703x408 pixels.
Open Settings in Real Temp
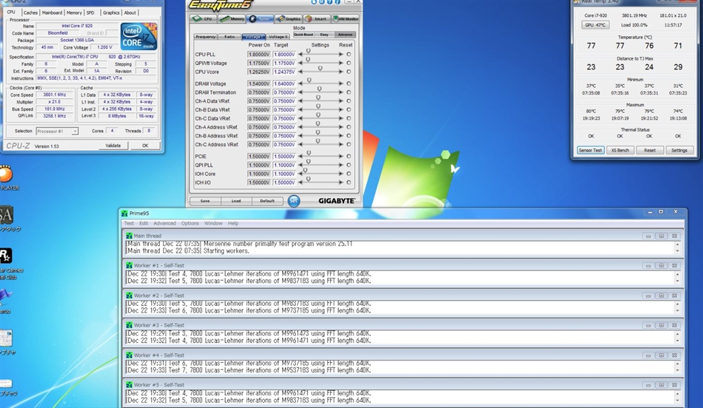[x=679, y=150]
